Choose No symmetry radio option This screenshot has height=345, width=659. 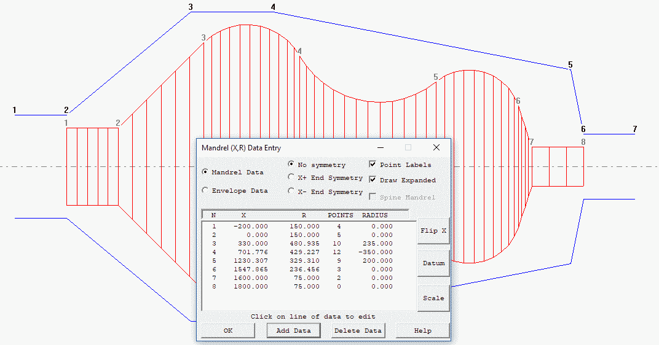coord(291,165)
